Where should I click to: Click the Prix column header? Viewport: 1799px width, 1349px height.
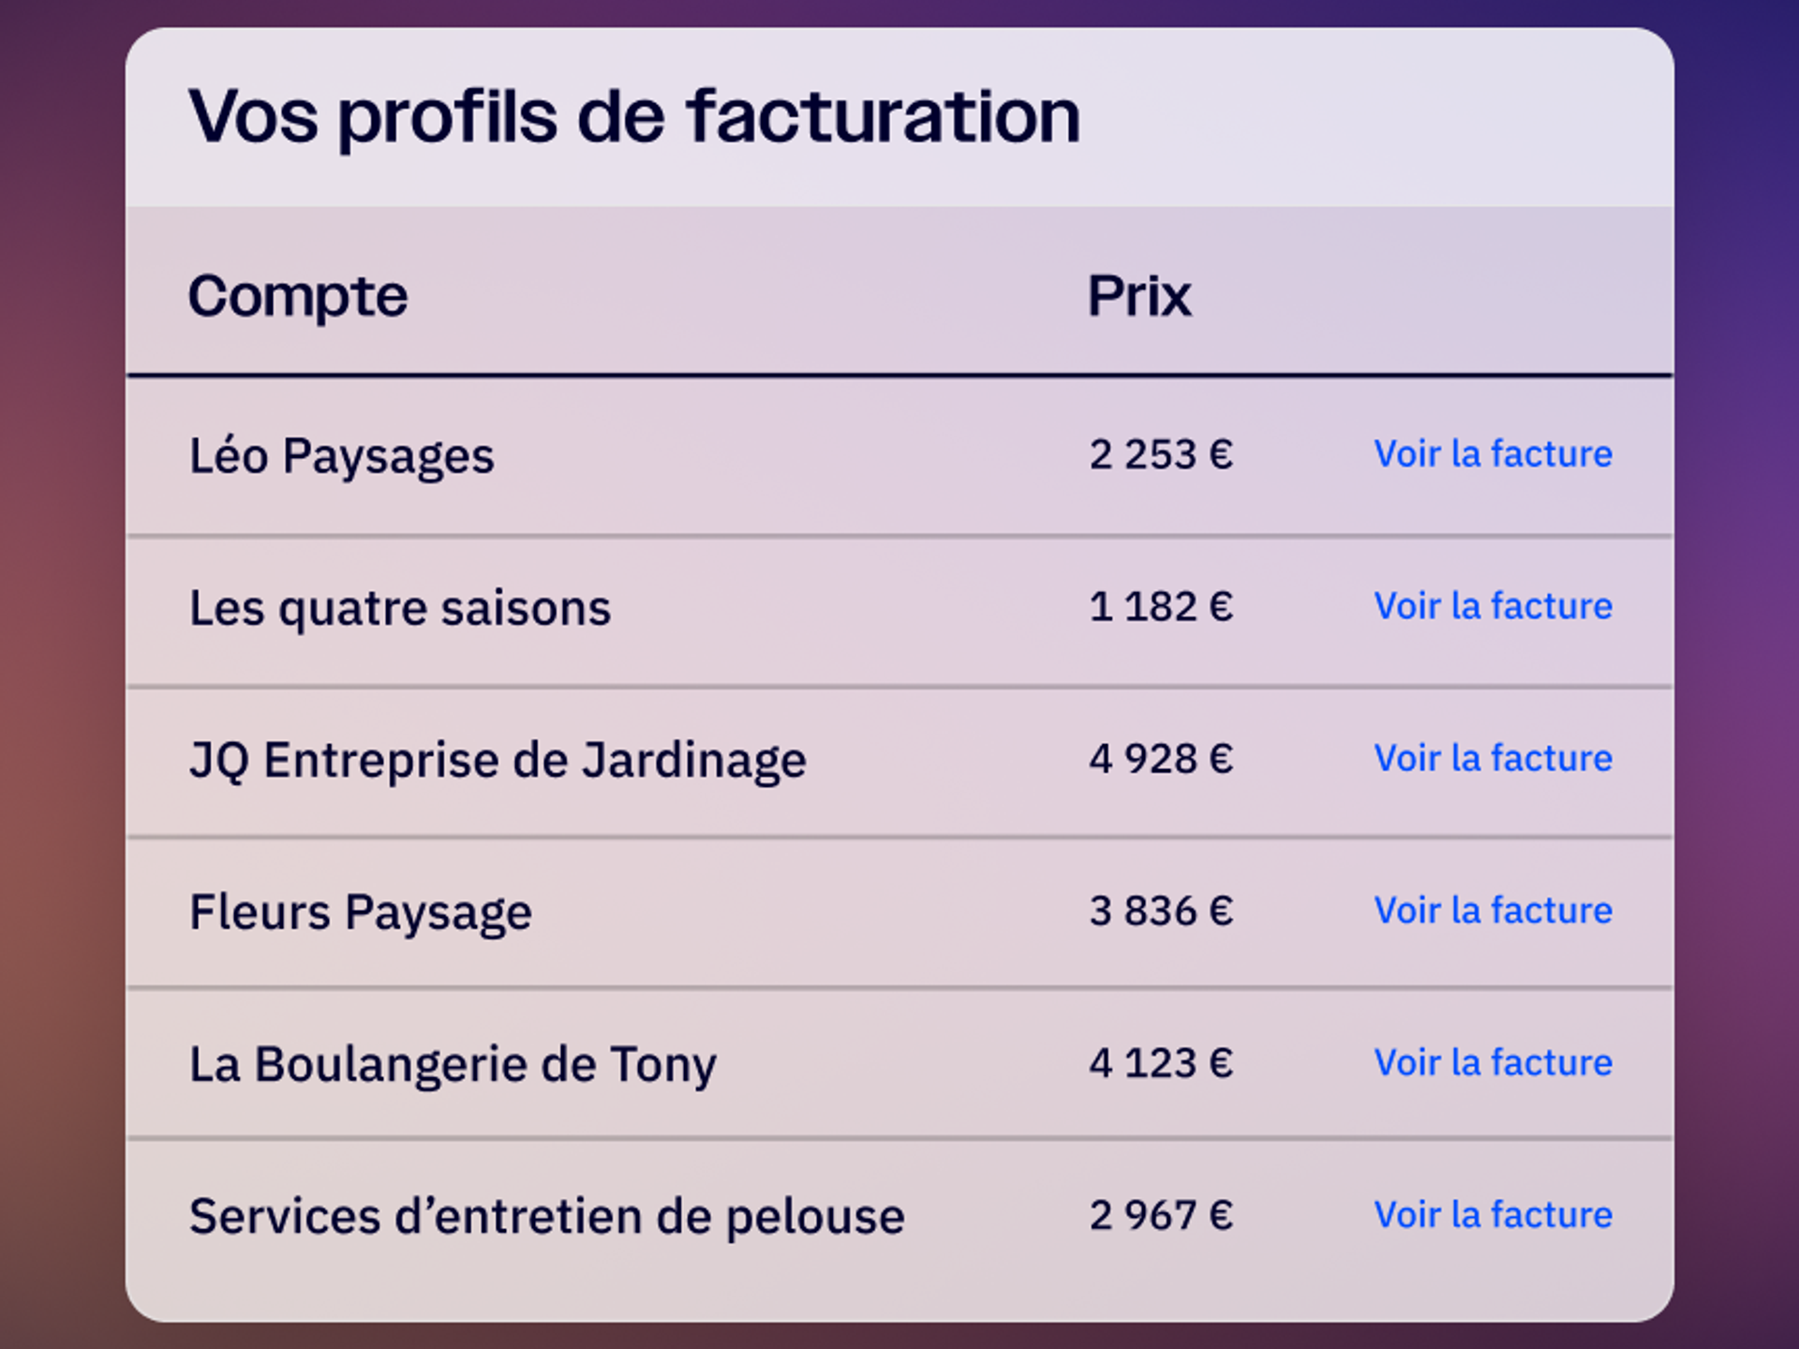tap(1138, 296)
